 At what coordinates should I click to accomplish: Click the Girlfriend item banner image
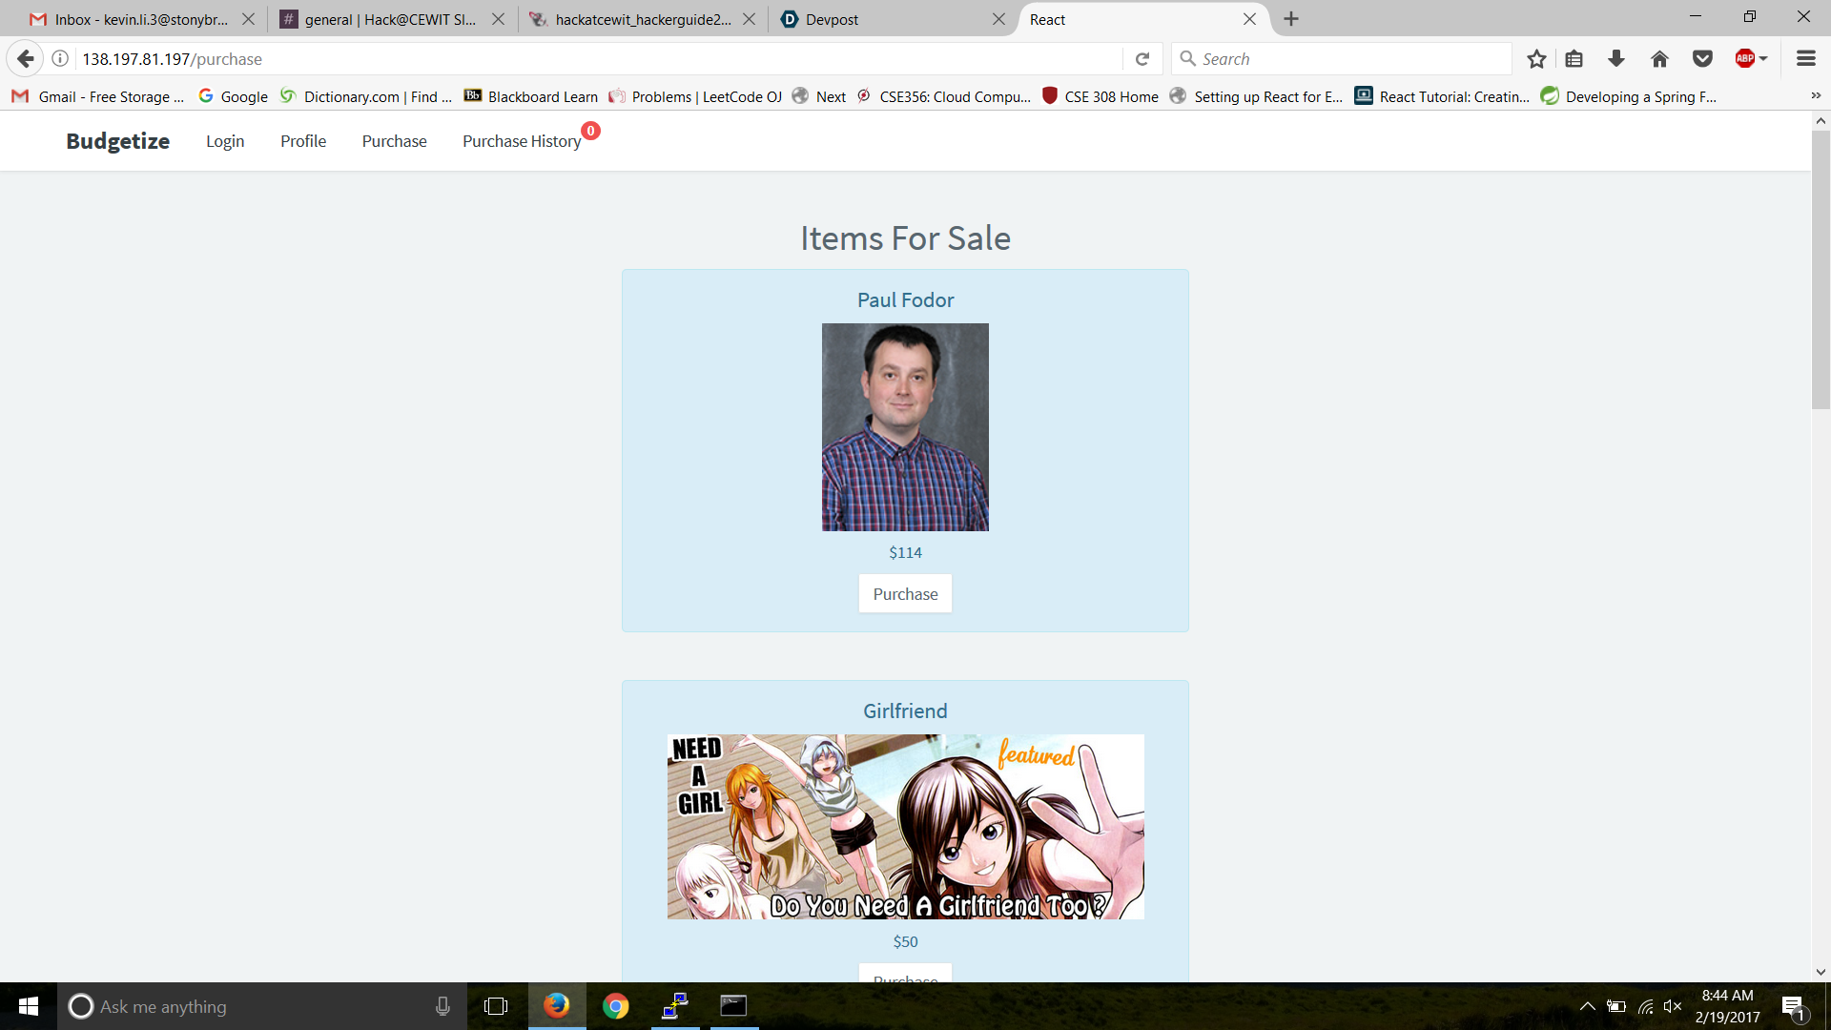click(x=905, y=826)
